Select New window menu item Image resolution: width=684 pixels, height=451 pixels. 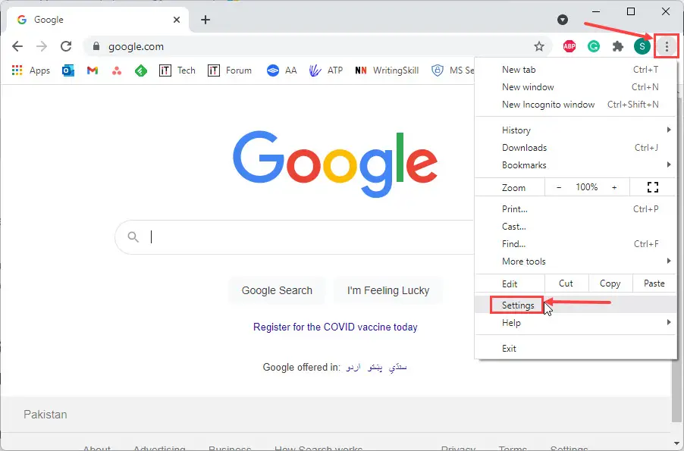[576, 87]
